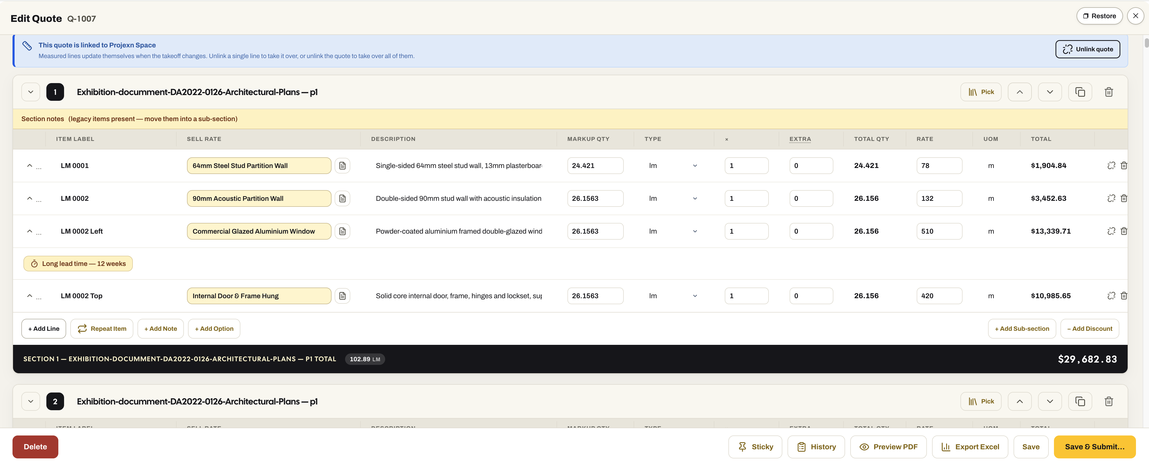The height and width of the screenshot is (461, 1149).
Task: Click the Long lead time 12 weeks note
Action: pyautogui.click(x=78, y=263)
